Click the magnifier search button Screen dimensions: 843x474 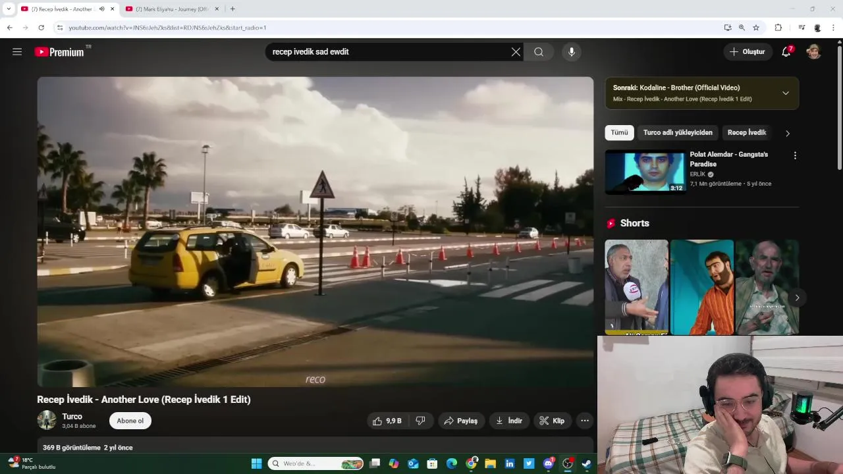point(539,52)
